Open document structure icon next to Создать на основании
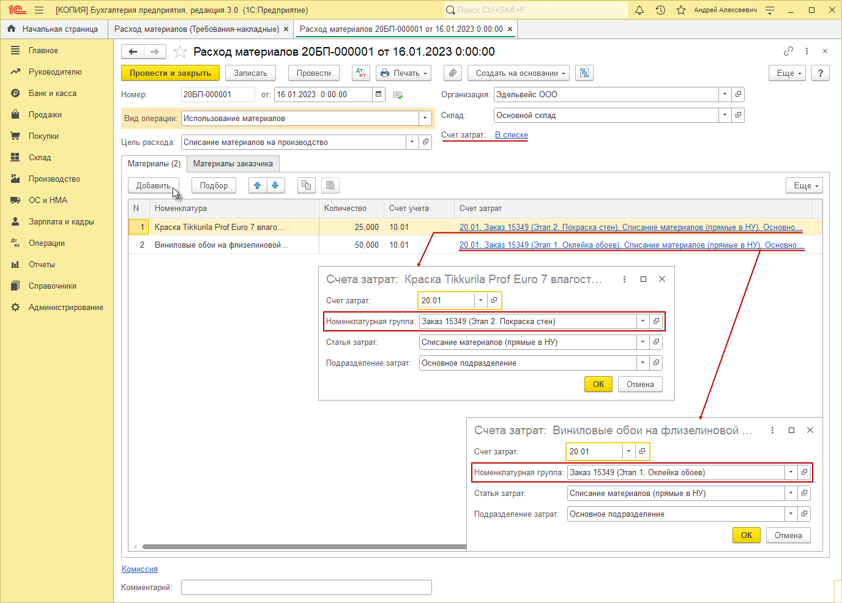842x603 pixels. (x=584, y=73)
